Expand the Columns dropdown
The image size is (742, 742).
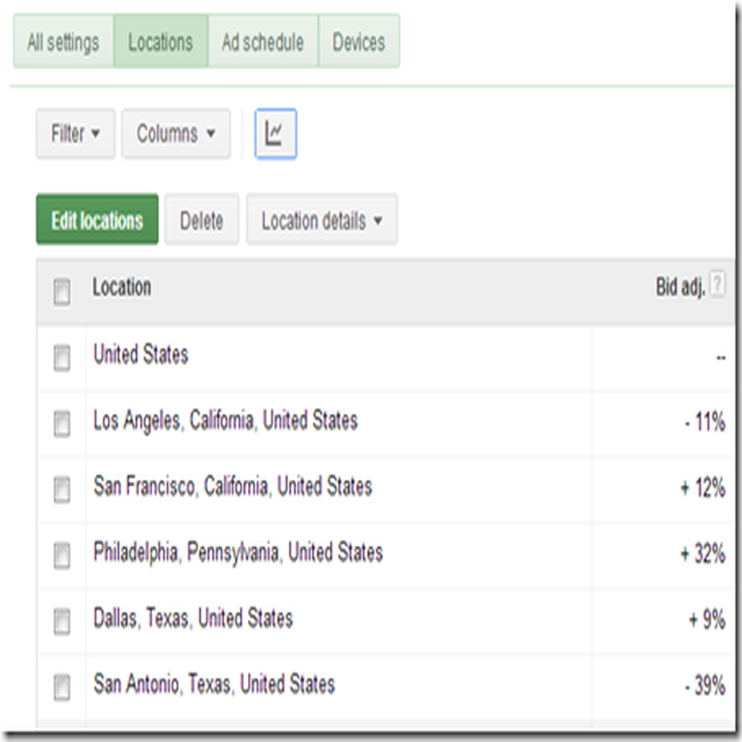pos(176,134)
